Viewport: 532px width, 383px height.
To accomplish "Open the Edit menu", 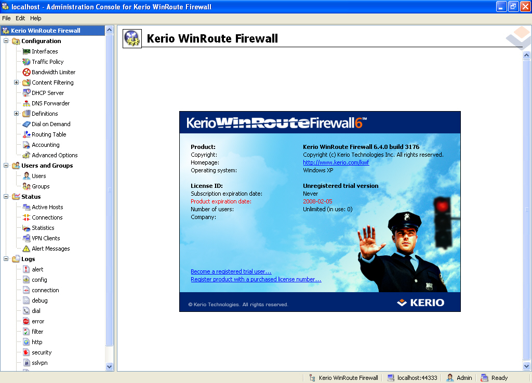I will pyautogui.click(x=20, y=18).
